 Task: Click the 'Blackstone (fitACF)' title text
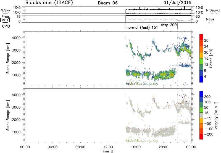click(x=49, y=3)
